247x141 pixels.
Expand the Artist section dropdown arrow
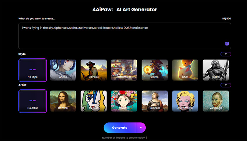tap(226, 85)
